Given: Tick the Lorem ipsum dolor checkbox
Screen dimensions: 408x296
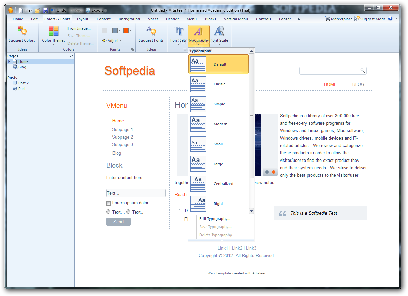Looking at the screenshot, I should [108, 203].
